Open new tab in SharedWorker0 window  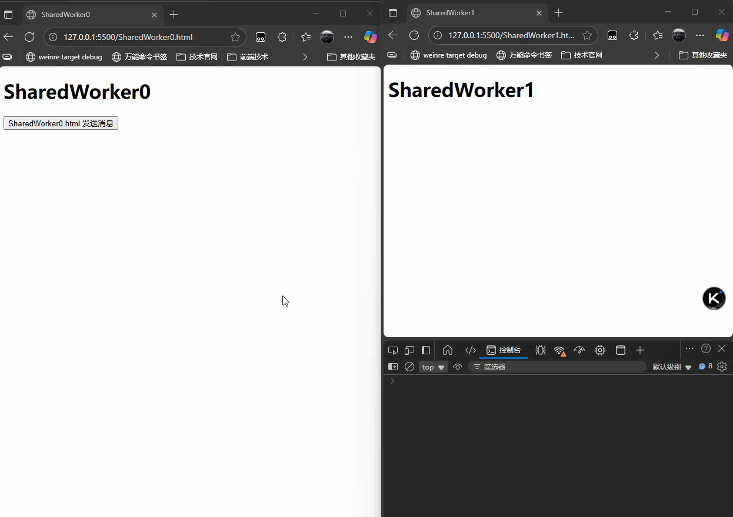[174, 14]
